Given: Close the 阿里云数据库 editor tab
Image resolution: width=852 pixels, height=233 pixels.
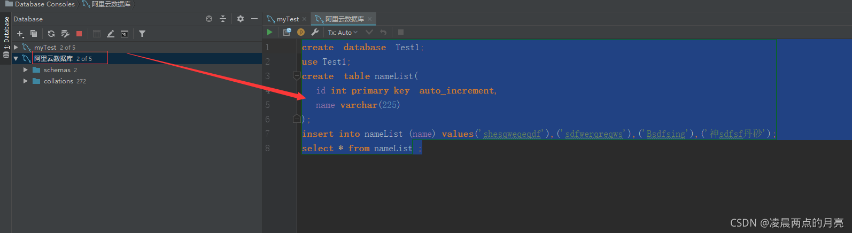Looking at the screenshot, I should (369, 19).
